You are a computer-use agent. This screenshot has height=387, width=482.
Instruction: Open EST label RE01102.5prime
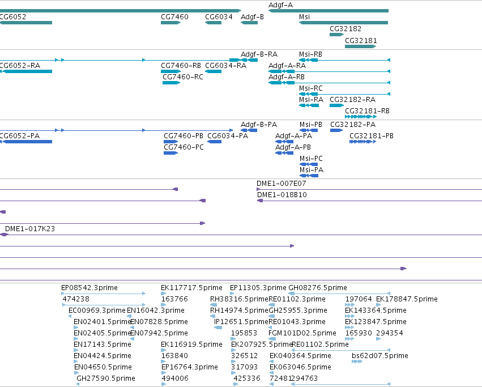320,345
